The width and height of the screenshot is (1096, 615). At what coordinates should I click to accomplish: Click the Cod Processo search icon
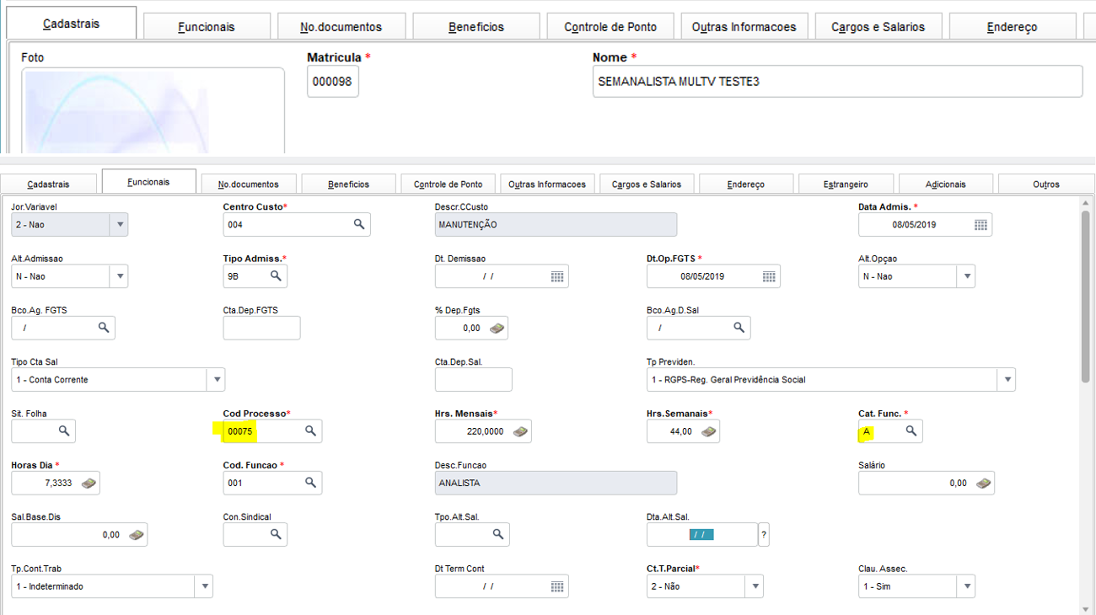(x=310, y=430)
